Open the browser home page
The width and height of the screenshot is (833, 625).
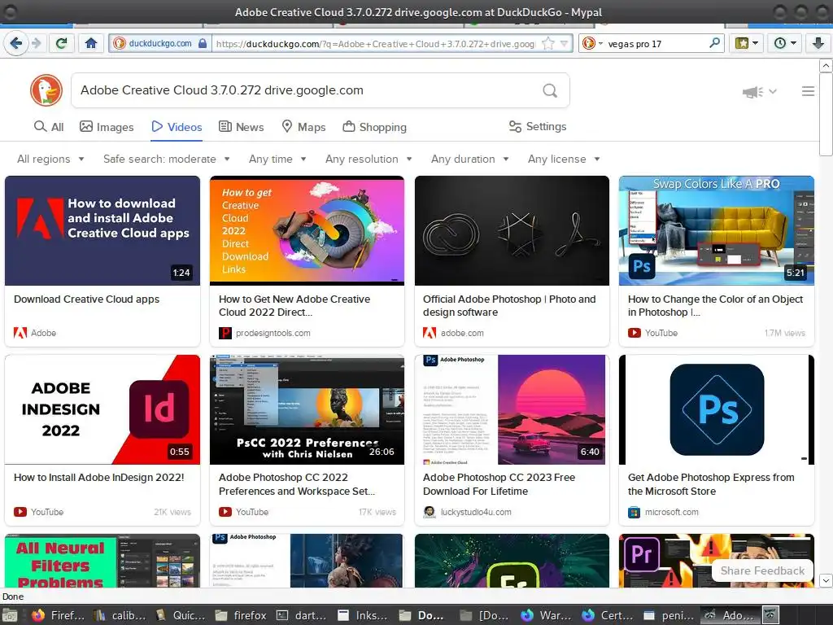point(91,44)
